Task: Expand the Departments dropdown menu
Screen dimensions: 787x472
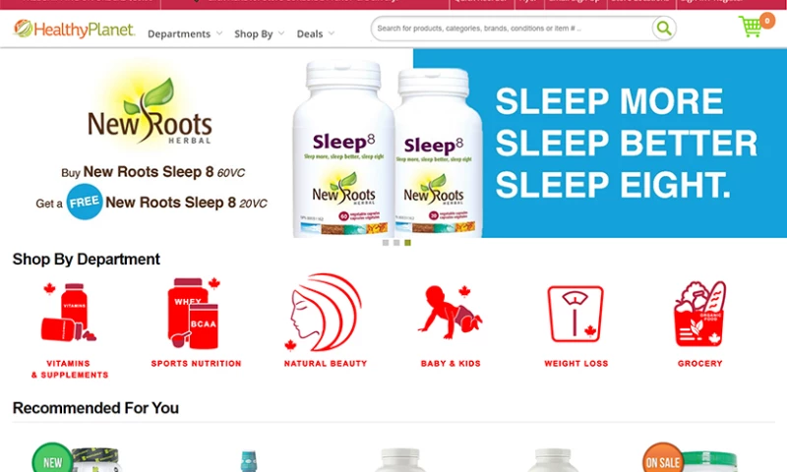Action: [185, 33]
